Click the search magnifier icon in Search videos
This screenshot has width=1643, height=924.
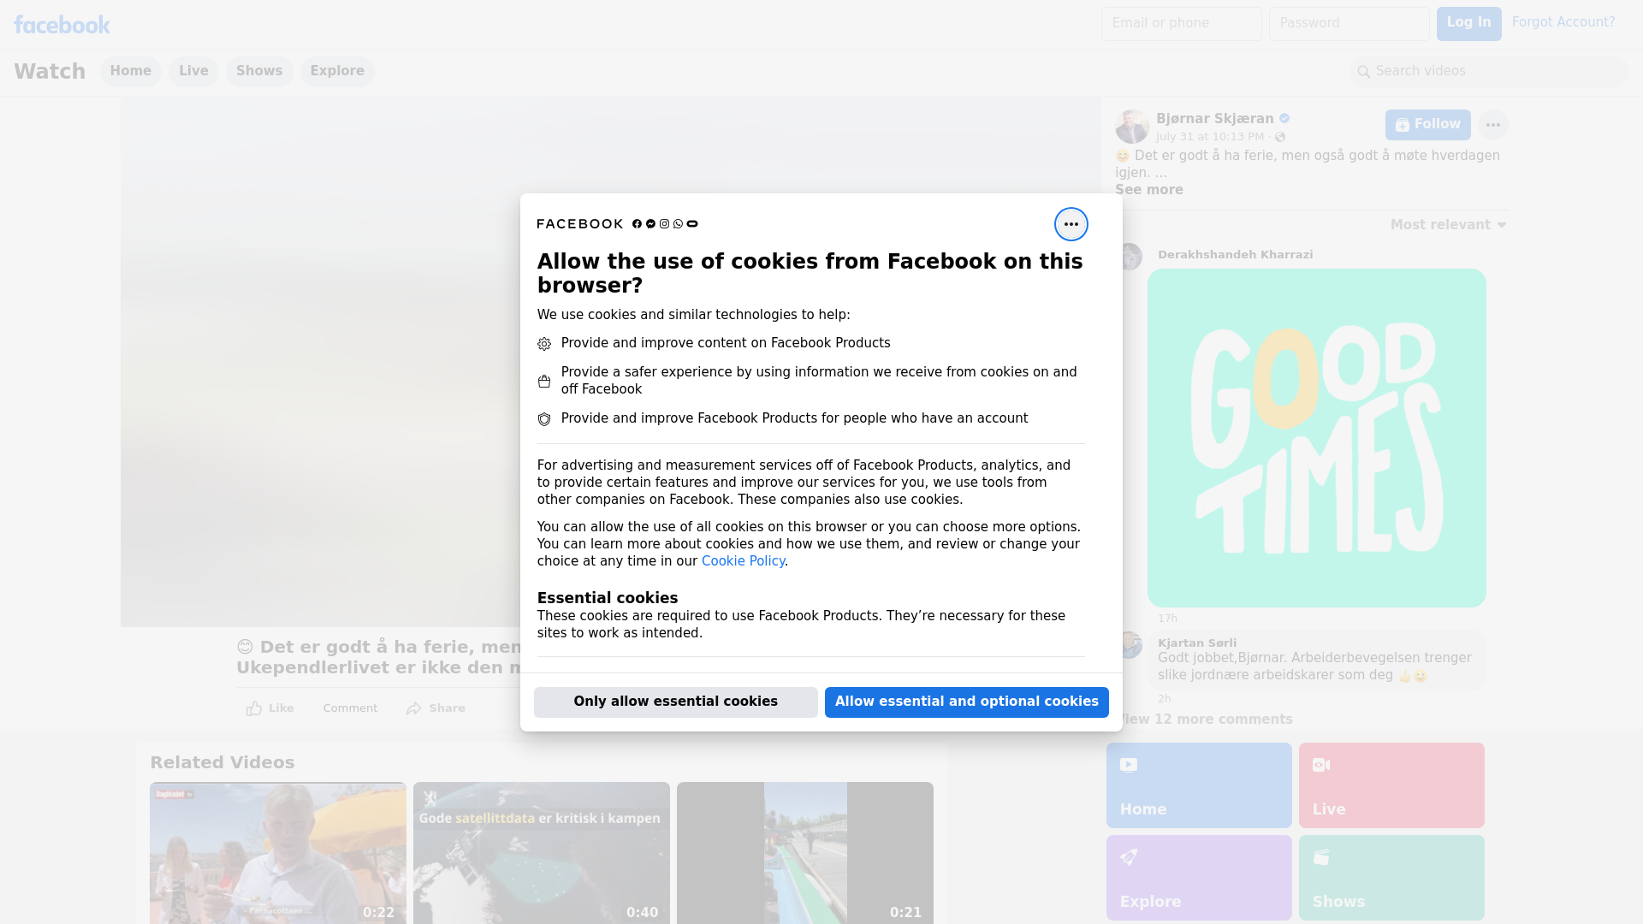pyautogui.click(x=1364, y=72)
